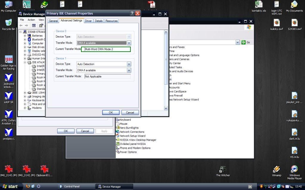Cancel the IDE Channel Properties dialog

(130, 113)
